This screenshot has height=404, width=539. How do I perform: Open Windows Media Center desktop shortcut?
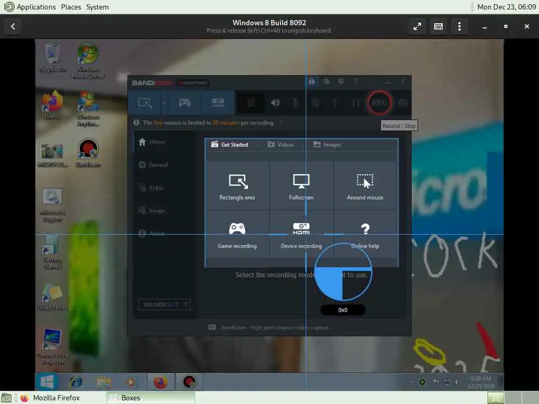[x=88, y=61]
